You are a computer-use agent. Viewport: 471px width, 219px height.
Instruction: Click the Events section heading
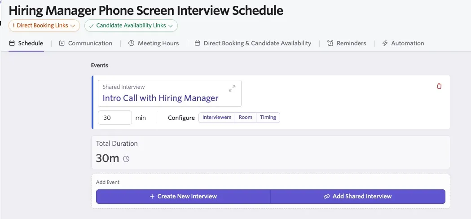point(99,65)
